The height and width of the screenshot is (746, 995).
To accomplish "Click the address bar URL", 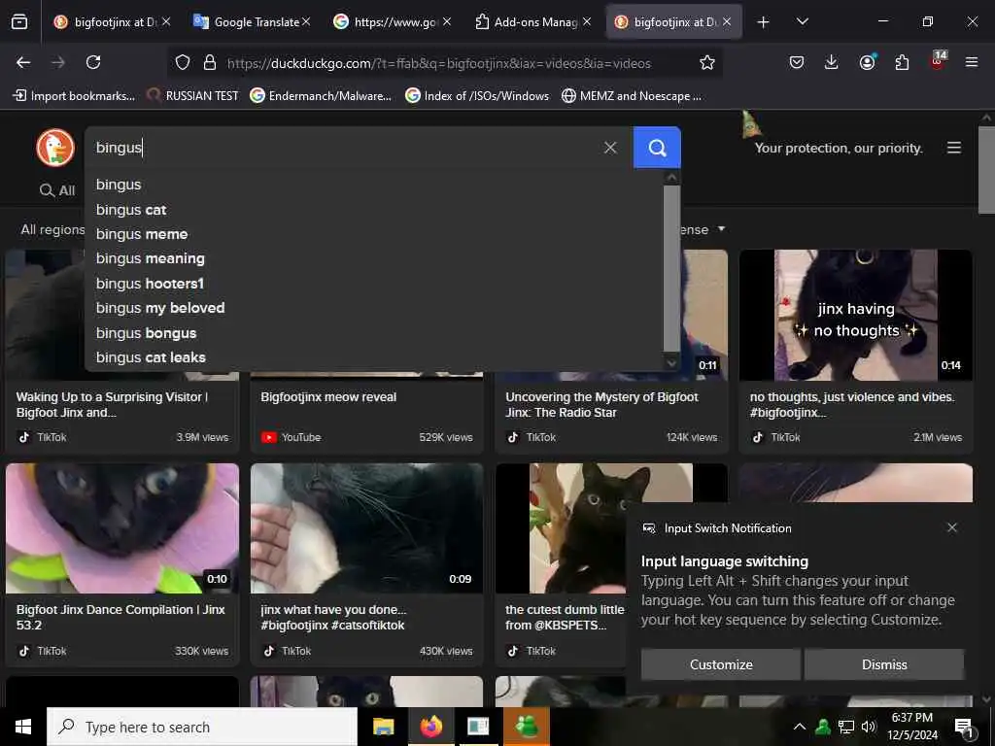I will coord(438,63).
